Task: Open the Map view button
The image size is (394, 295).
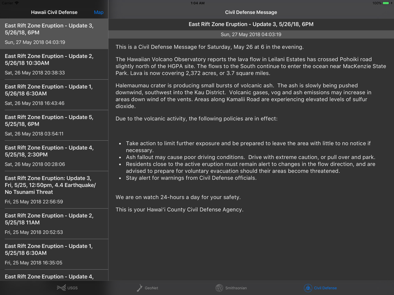Action: click(98, 12)
